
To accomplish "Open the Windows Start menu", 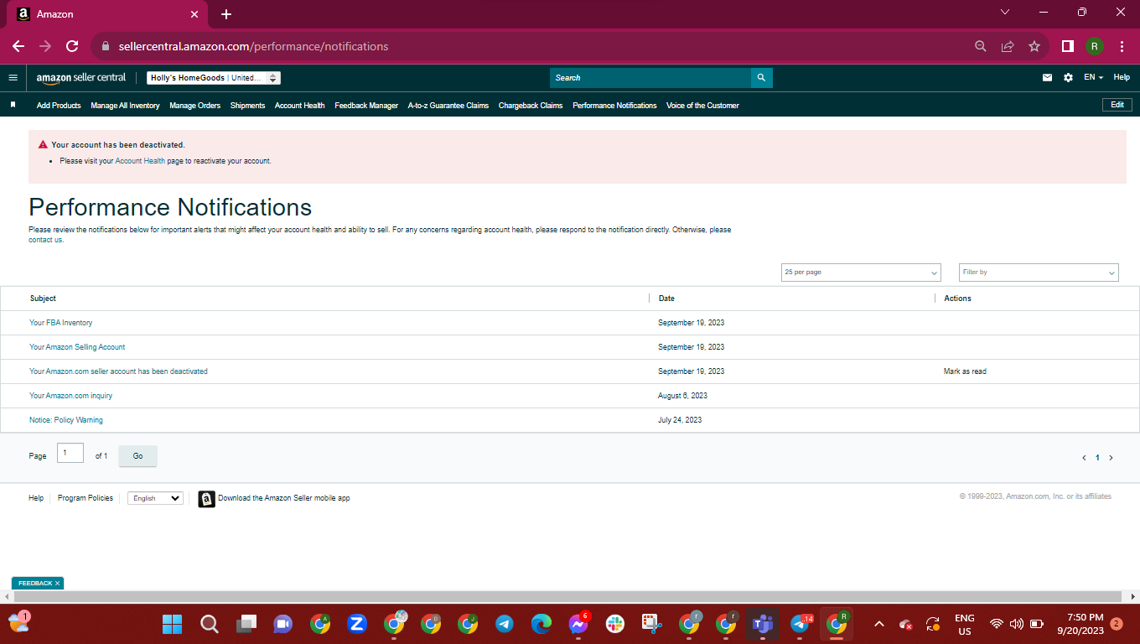I will [173, 624].
